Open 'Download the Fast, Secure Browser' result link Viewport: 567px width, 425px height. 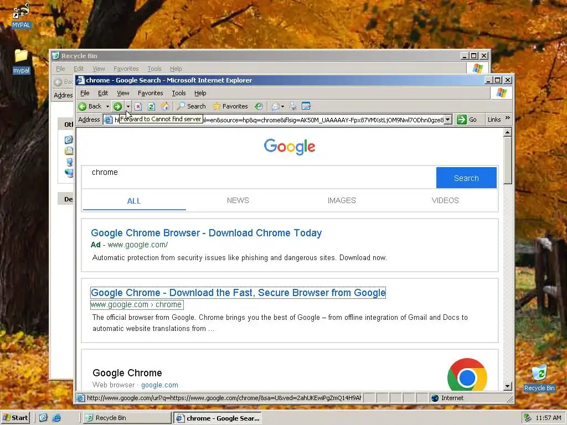coord(238,292)
